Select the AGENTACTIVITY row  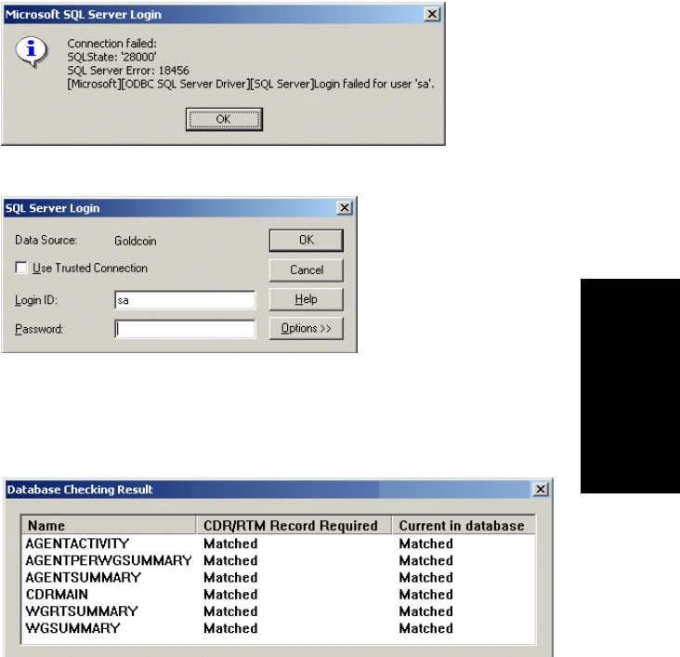coord(279,544)
